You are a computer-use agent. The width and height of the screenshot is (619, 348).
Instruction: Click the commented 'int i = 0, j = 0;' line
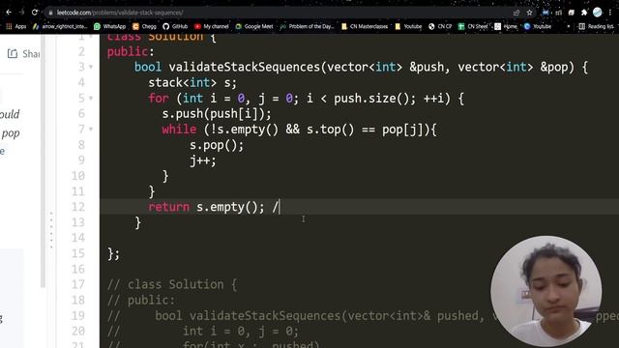click(241, 331)
